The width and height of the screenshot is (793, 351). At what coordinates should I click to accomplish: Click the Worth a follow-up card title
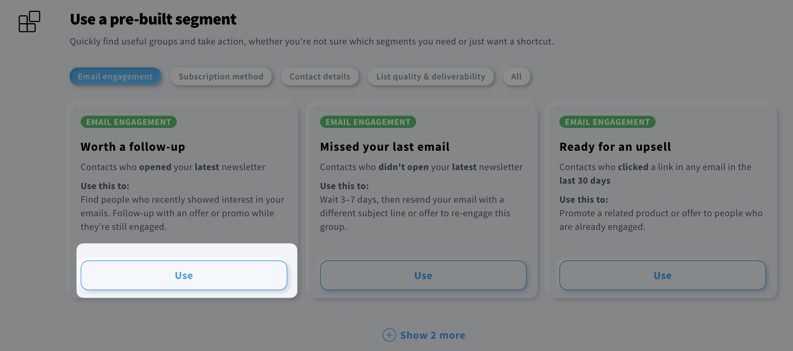(x=133, y=147)
